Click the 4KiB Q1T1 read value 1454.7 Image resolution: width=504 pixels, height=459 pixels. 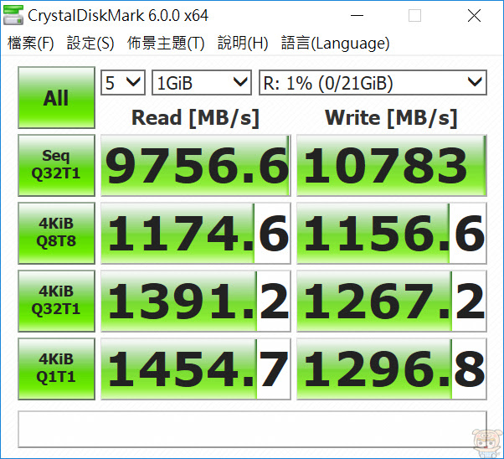pos(196,369)
